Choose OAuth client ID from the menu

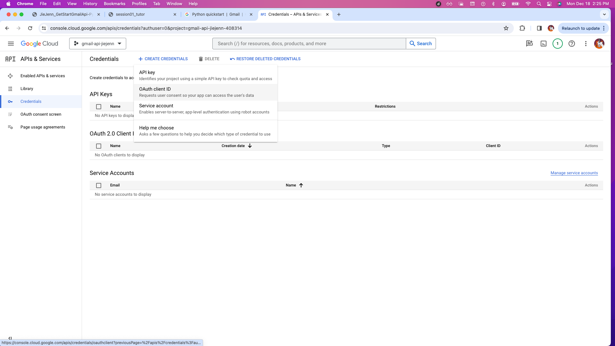click(206, 92)
